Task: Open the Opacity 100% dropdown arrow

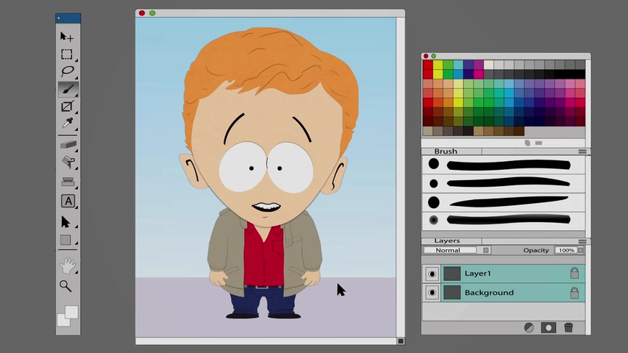Action: 580,250
